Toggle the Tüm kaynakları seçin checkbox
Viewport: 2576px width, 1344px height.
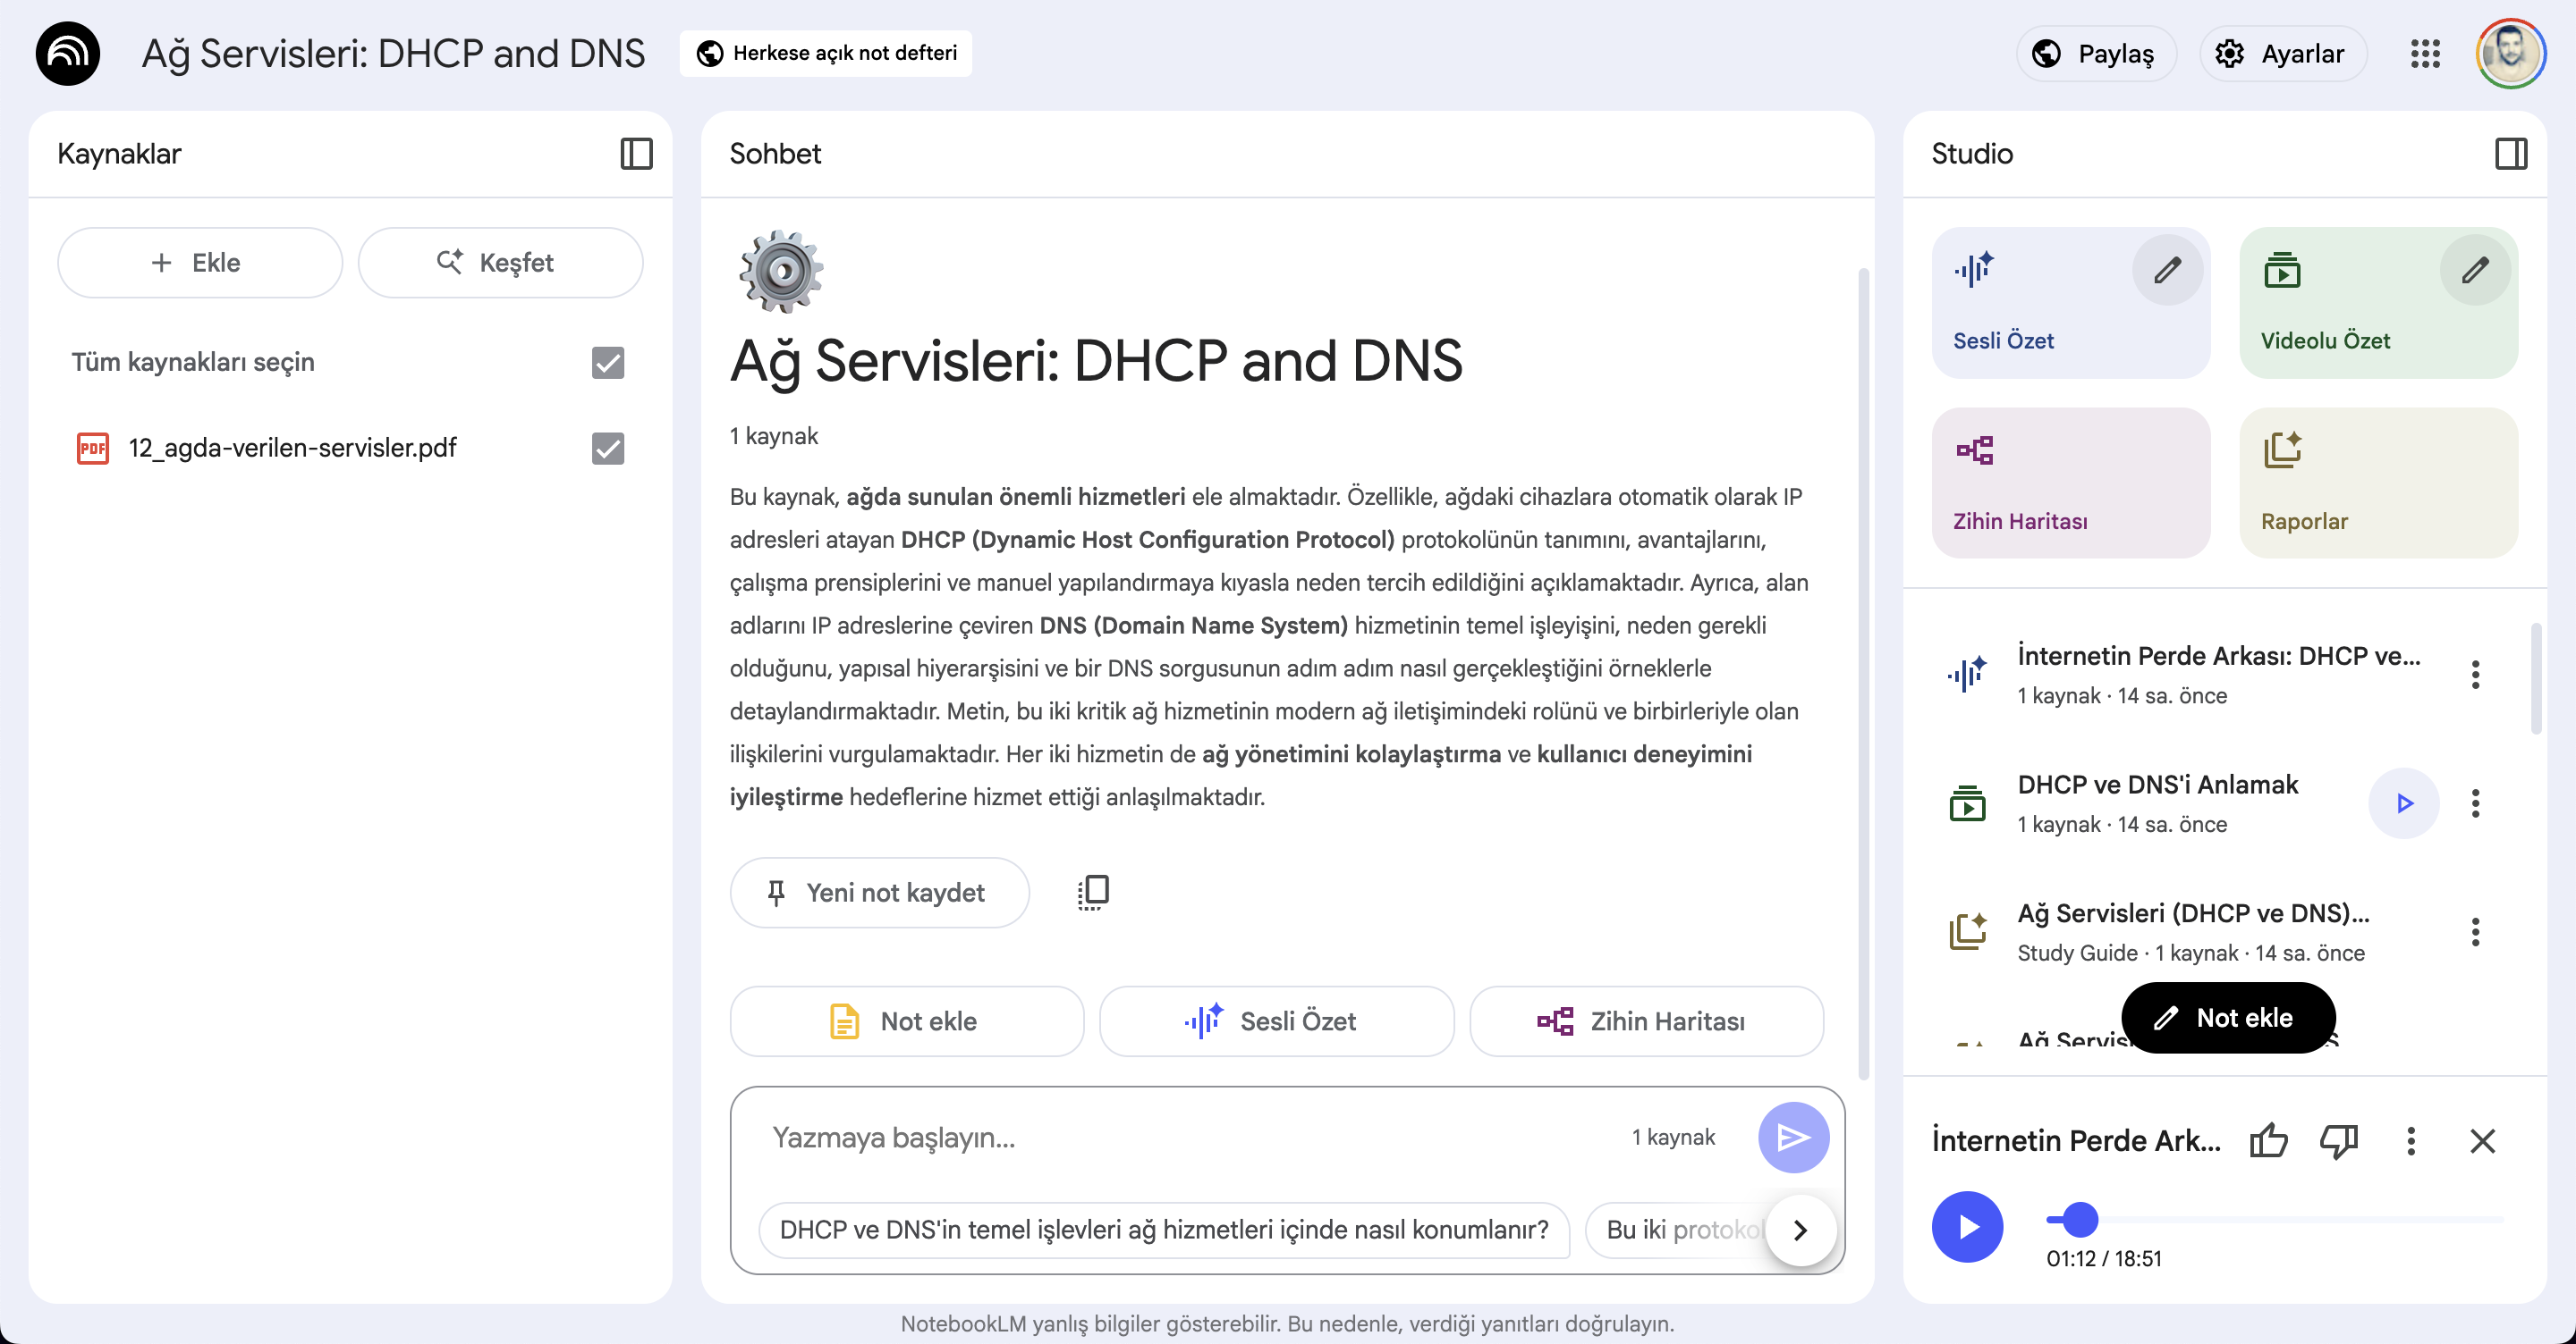click(x=608, y=363)
